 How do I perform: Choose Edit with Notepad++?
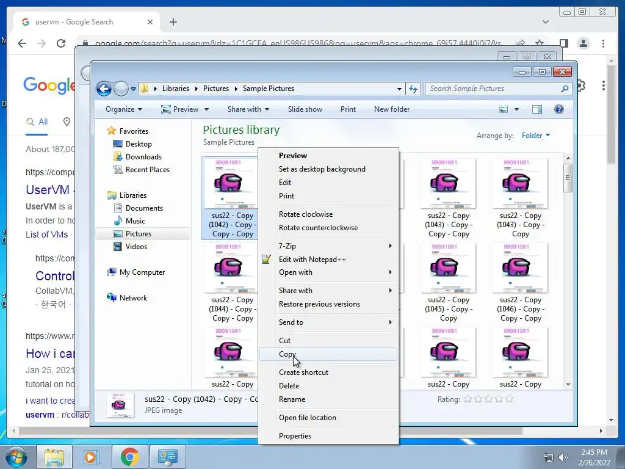pyautogui.click(x=328, y=260)
